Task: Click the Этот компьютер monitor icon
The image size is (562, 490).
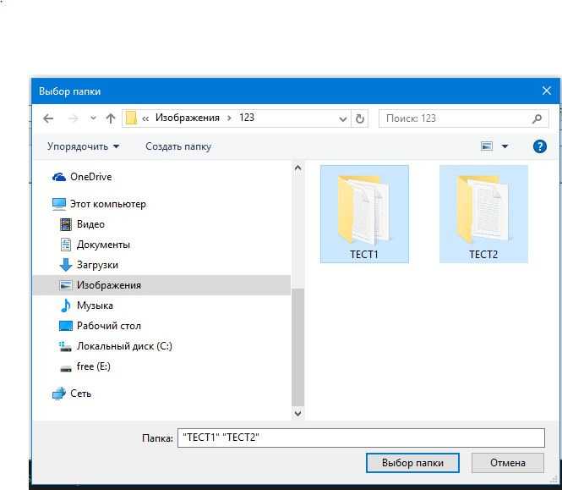Action: click(x=59, y=204)
